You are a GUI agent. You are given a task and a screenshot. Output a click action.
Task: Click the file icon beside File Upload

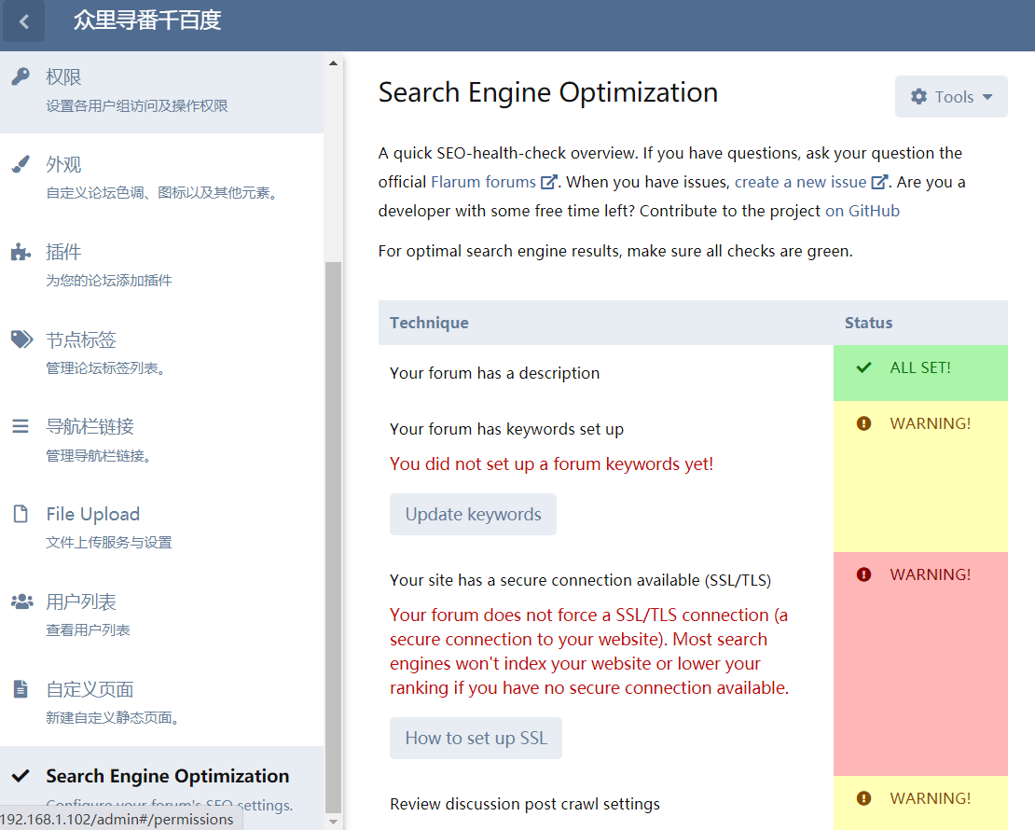[21, 514]
